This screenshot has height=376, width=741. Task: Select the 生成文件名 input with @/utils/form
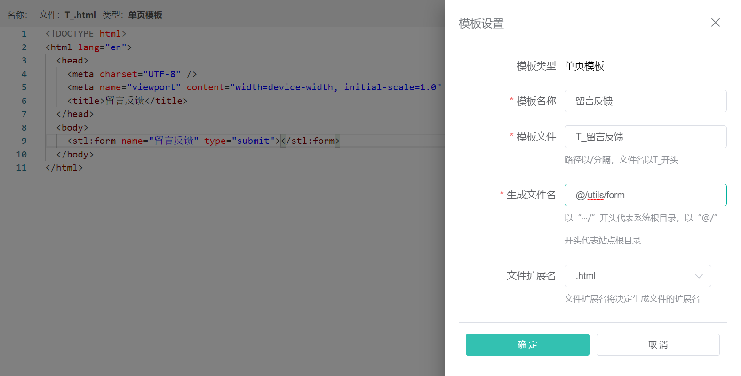click(645, 195)
